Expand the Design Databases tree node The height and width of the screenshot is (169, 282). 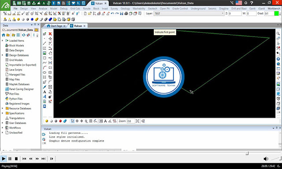(2, 55)
